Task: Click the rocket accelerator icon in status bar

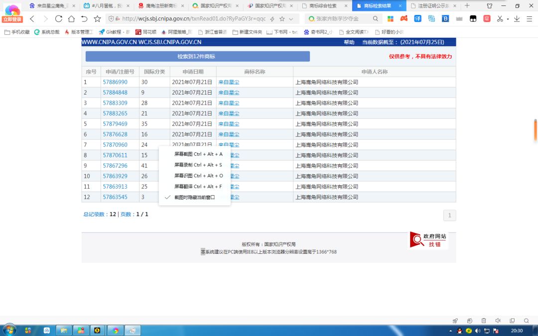Action: click(x=455, y=321)
